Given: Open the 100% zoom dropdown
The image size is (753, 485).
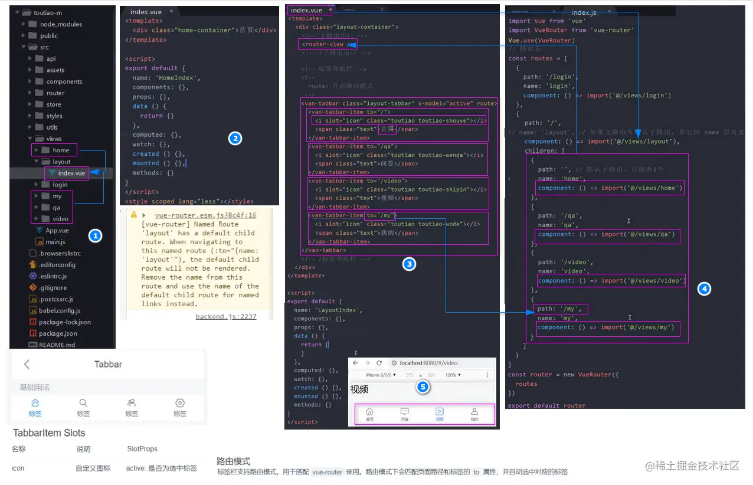Looking at the screenshot, I should 453,375.
